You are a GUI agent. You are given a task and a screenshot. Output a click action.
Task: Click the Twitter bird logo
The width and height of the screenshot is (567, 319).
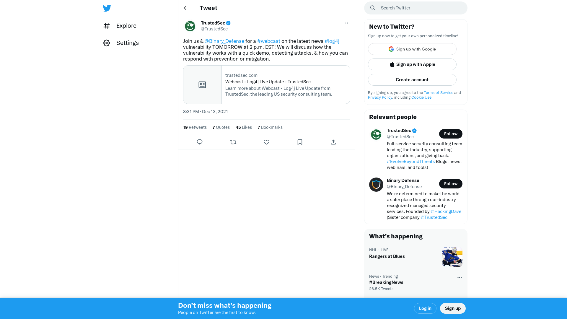tap(107, 8)
